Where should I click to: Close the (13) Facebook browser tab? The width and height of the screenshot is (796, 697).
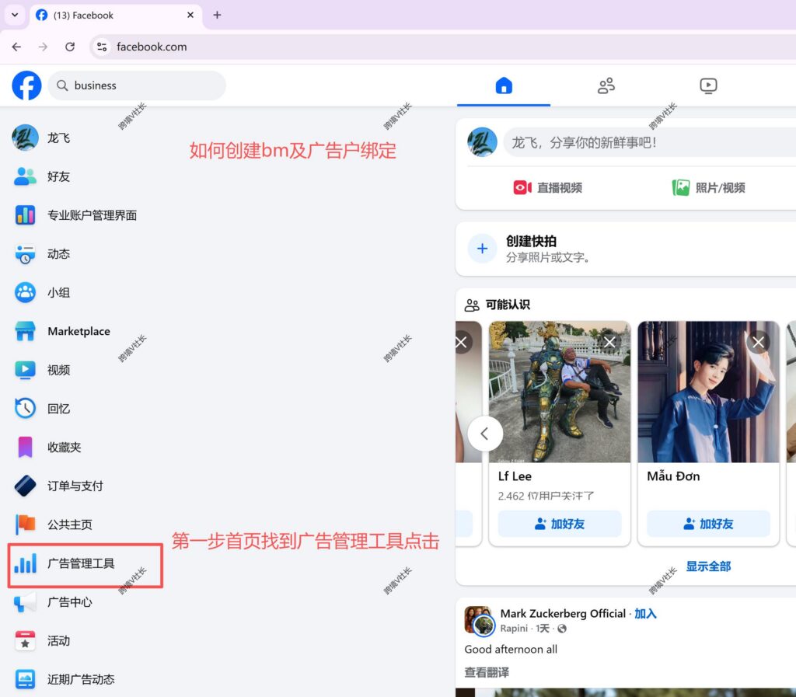(190, 16)
